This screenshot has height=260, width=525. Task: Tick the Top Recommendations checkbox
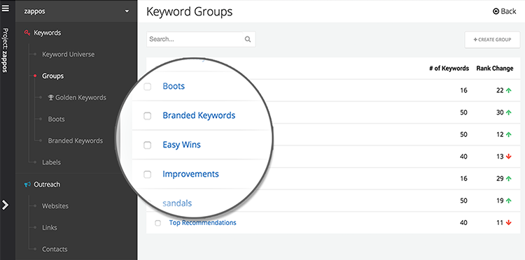(157, 223)
